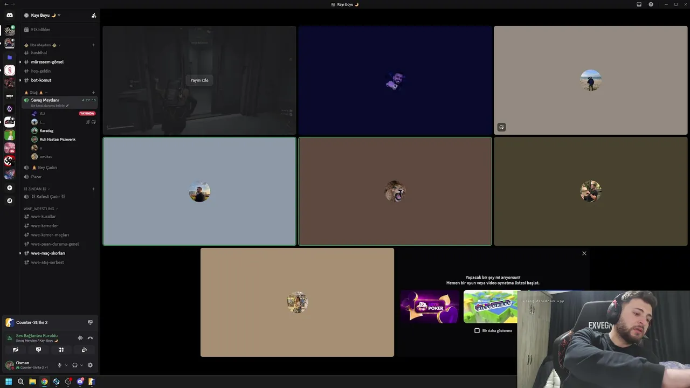
Task: Open Discord inbox icon in title bar
Action: pyautogui.click(x=639, y=4)
